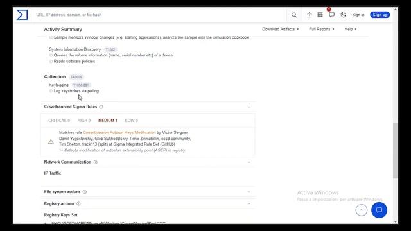Collapse Crowdsourced Sigma Rules section
Screen dimensions: 411x231
point(249,107)
